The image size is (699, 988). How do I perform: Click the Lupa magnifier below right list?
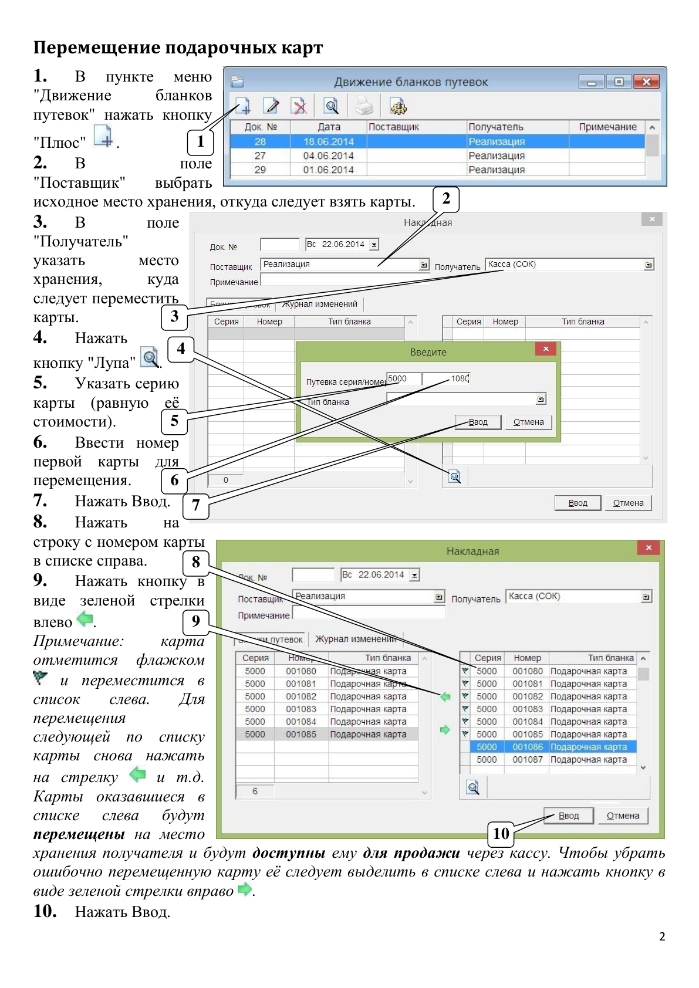473,787
